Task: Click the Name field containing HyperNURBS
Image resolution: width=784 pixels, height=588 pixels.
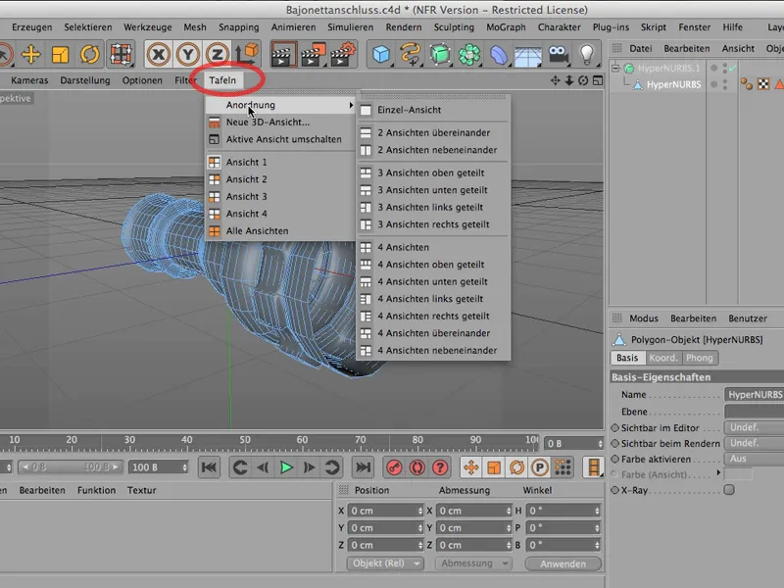Action: tap(754, 394)
